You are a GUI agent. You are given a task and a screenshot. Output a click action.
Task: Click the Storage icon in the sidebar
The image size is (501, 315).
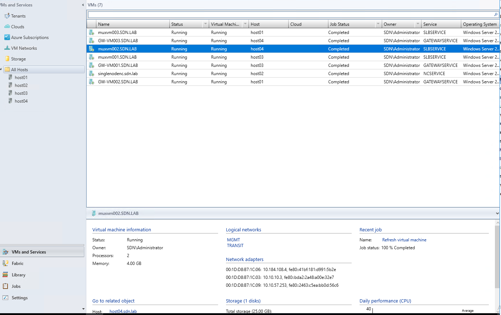tap(7, 59)
